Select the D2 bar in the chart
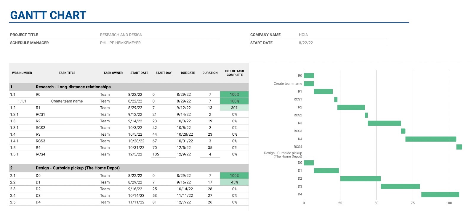 coord(360,178)
